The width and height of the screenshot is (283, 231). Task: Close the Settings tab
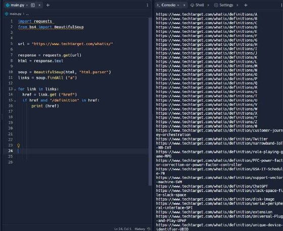238,5
